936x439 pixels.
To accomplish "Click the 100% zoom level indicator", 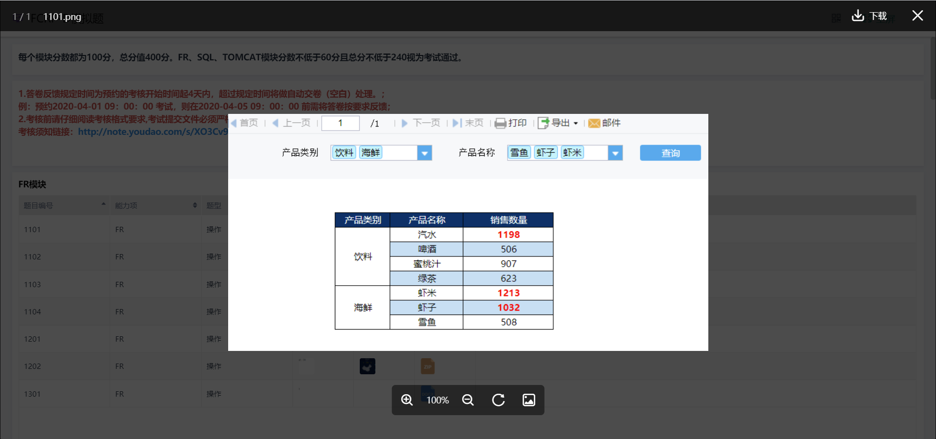I will tap(437, 400).
